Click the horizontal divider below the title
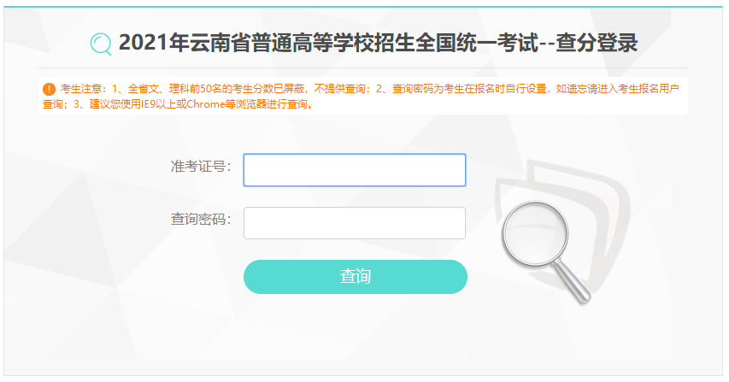The width and height of the screenshot is (729, 382). tap(363, 68)
